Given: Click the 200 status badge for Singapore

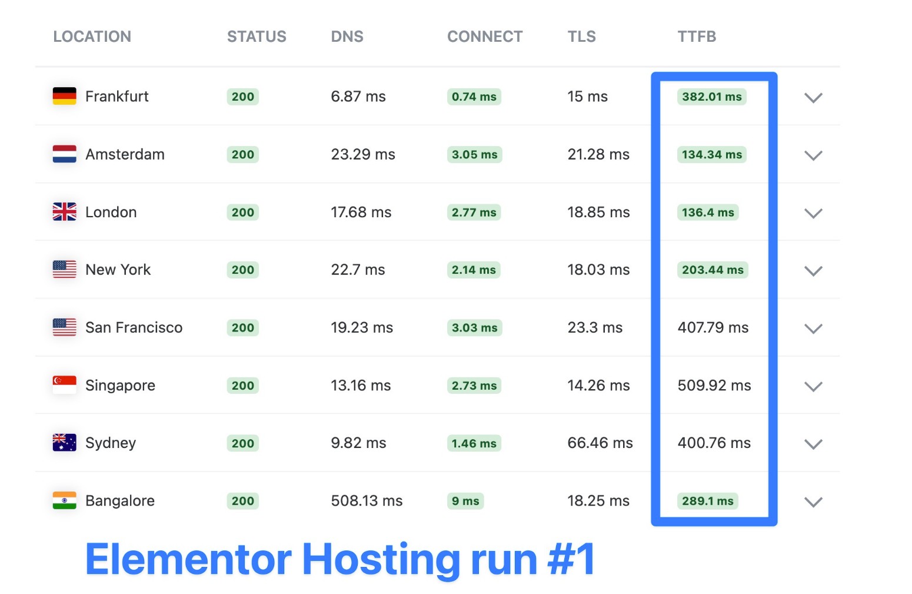Looking at the screenshot, I should 243,386.
